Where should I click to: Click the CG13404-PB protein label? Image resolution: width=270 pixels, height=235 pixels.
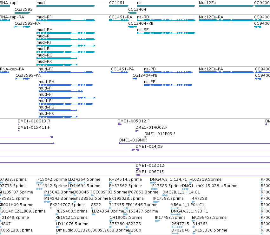point(145,75)
